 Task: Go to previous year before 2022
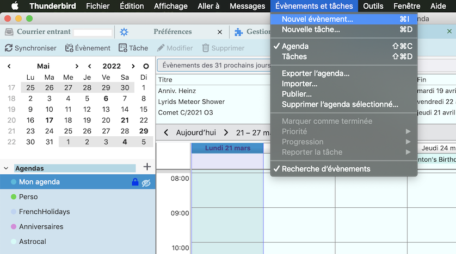click(x=90, y=66)
